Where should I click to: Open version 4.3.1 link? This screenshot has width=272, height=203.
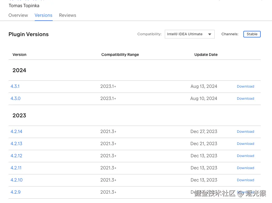15,86
